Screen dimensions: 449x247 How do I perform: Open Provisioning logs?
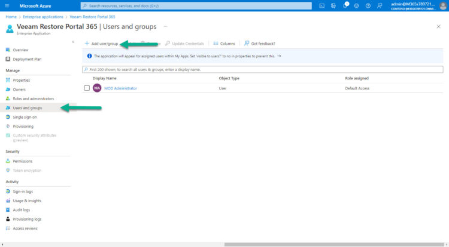(27, 219)
